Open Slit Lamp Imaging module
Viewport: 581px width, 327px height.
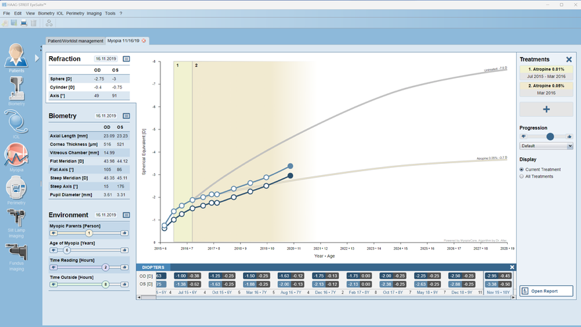coord(17,223)
